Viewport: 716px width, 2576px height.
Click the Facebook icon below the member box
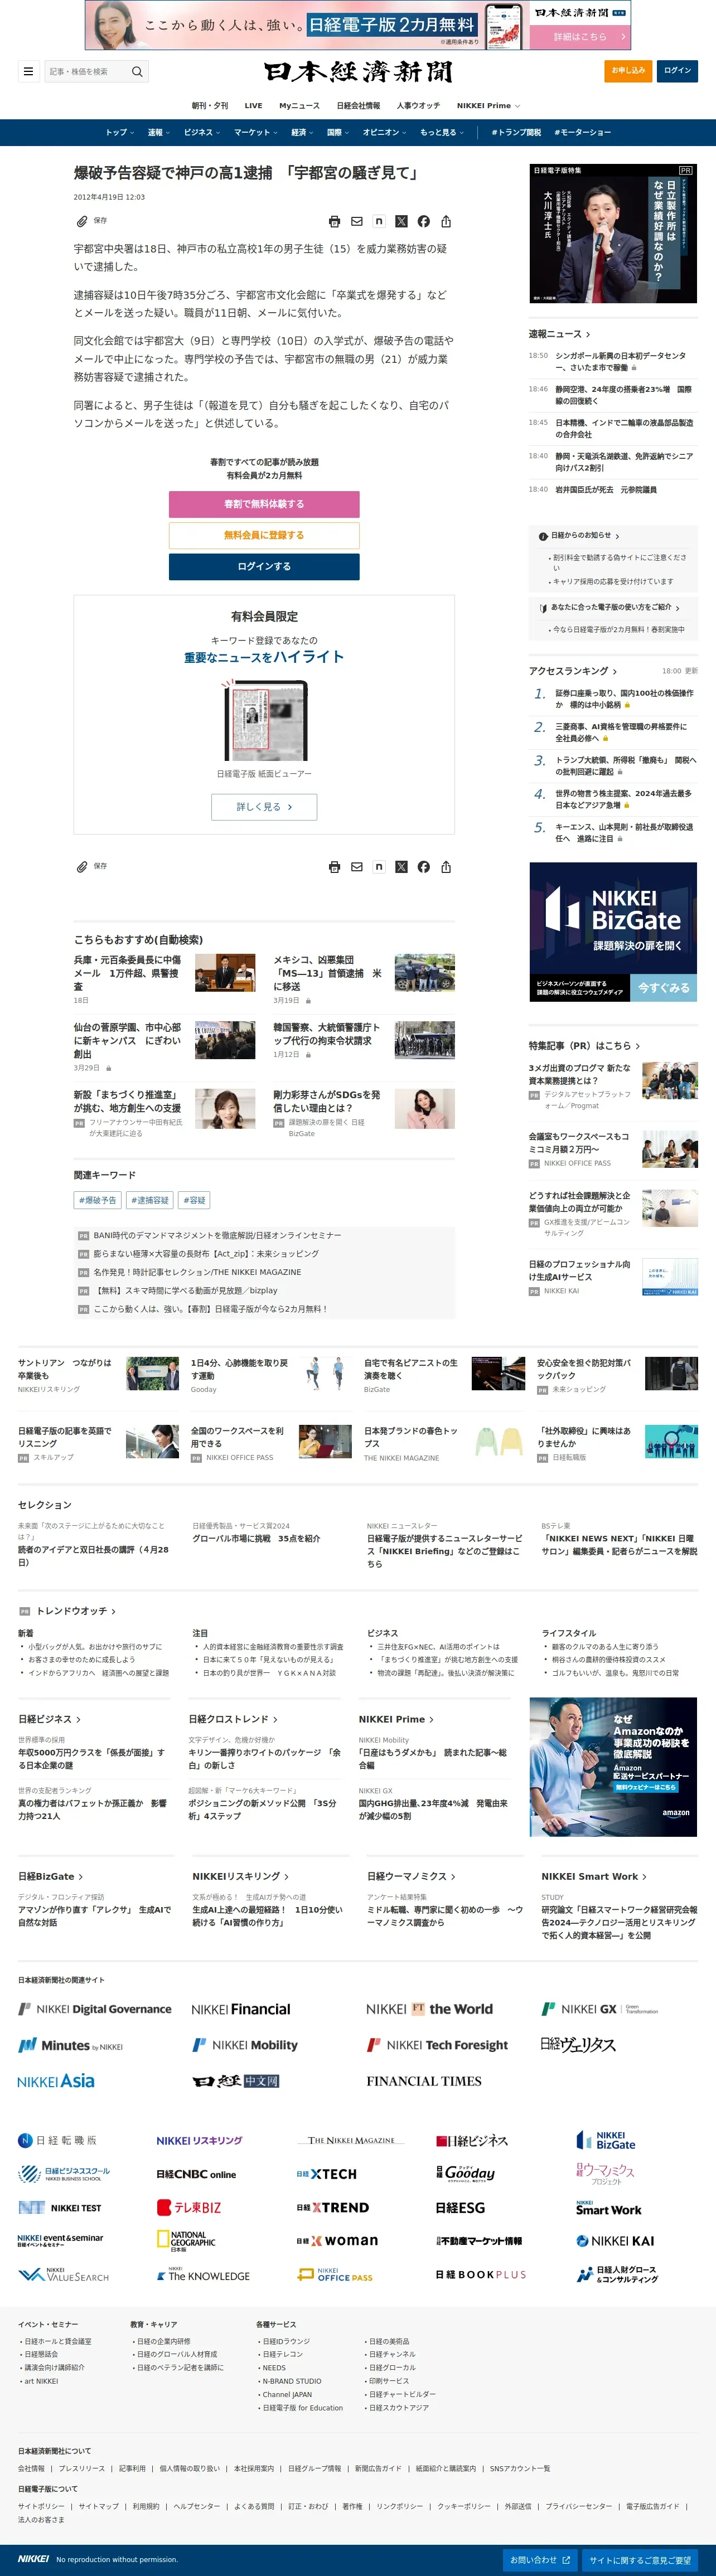click(424, 867)
